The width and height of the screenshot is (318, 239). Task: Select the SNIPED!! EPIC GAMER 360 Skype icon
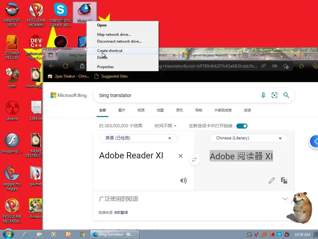point(61,15)
